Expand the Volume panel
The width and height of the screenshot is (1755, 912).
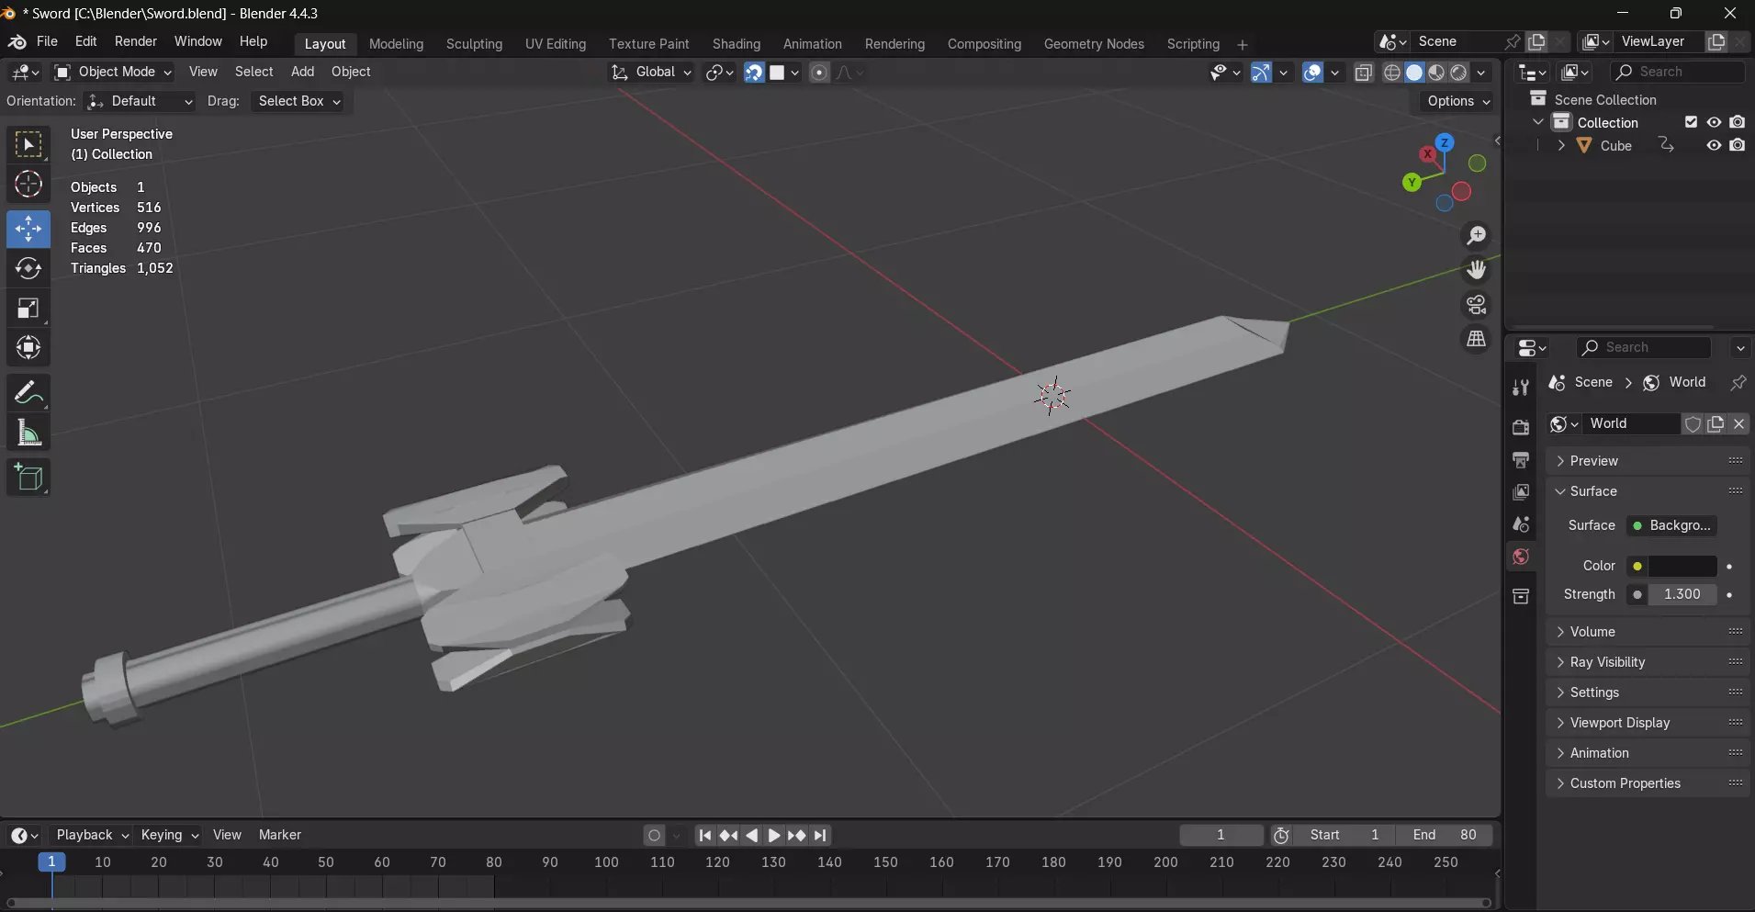coord(1648,632)
